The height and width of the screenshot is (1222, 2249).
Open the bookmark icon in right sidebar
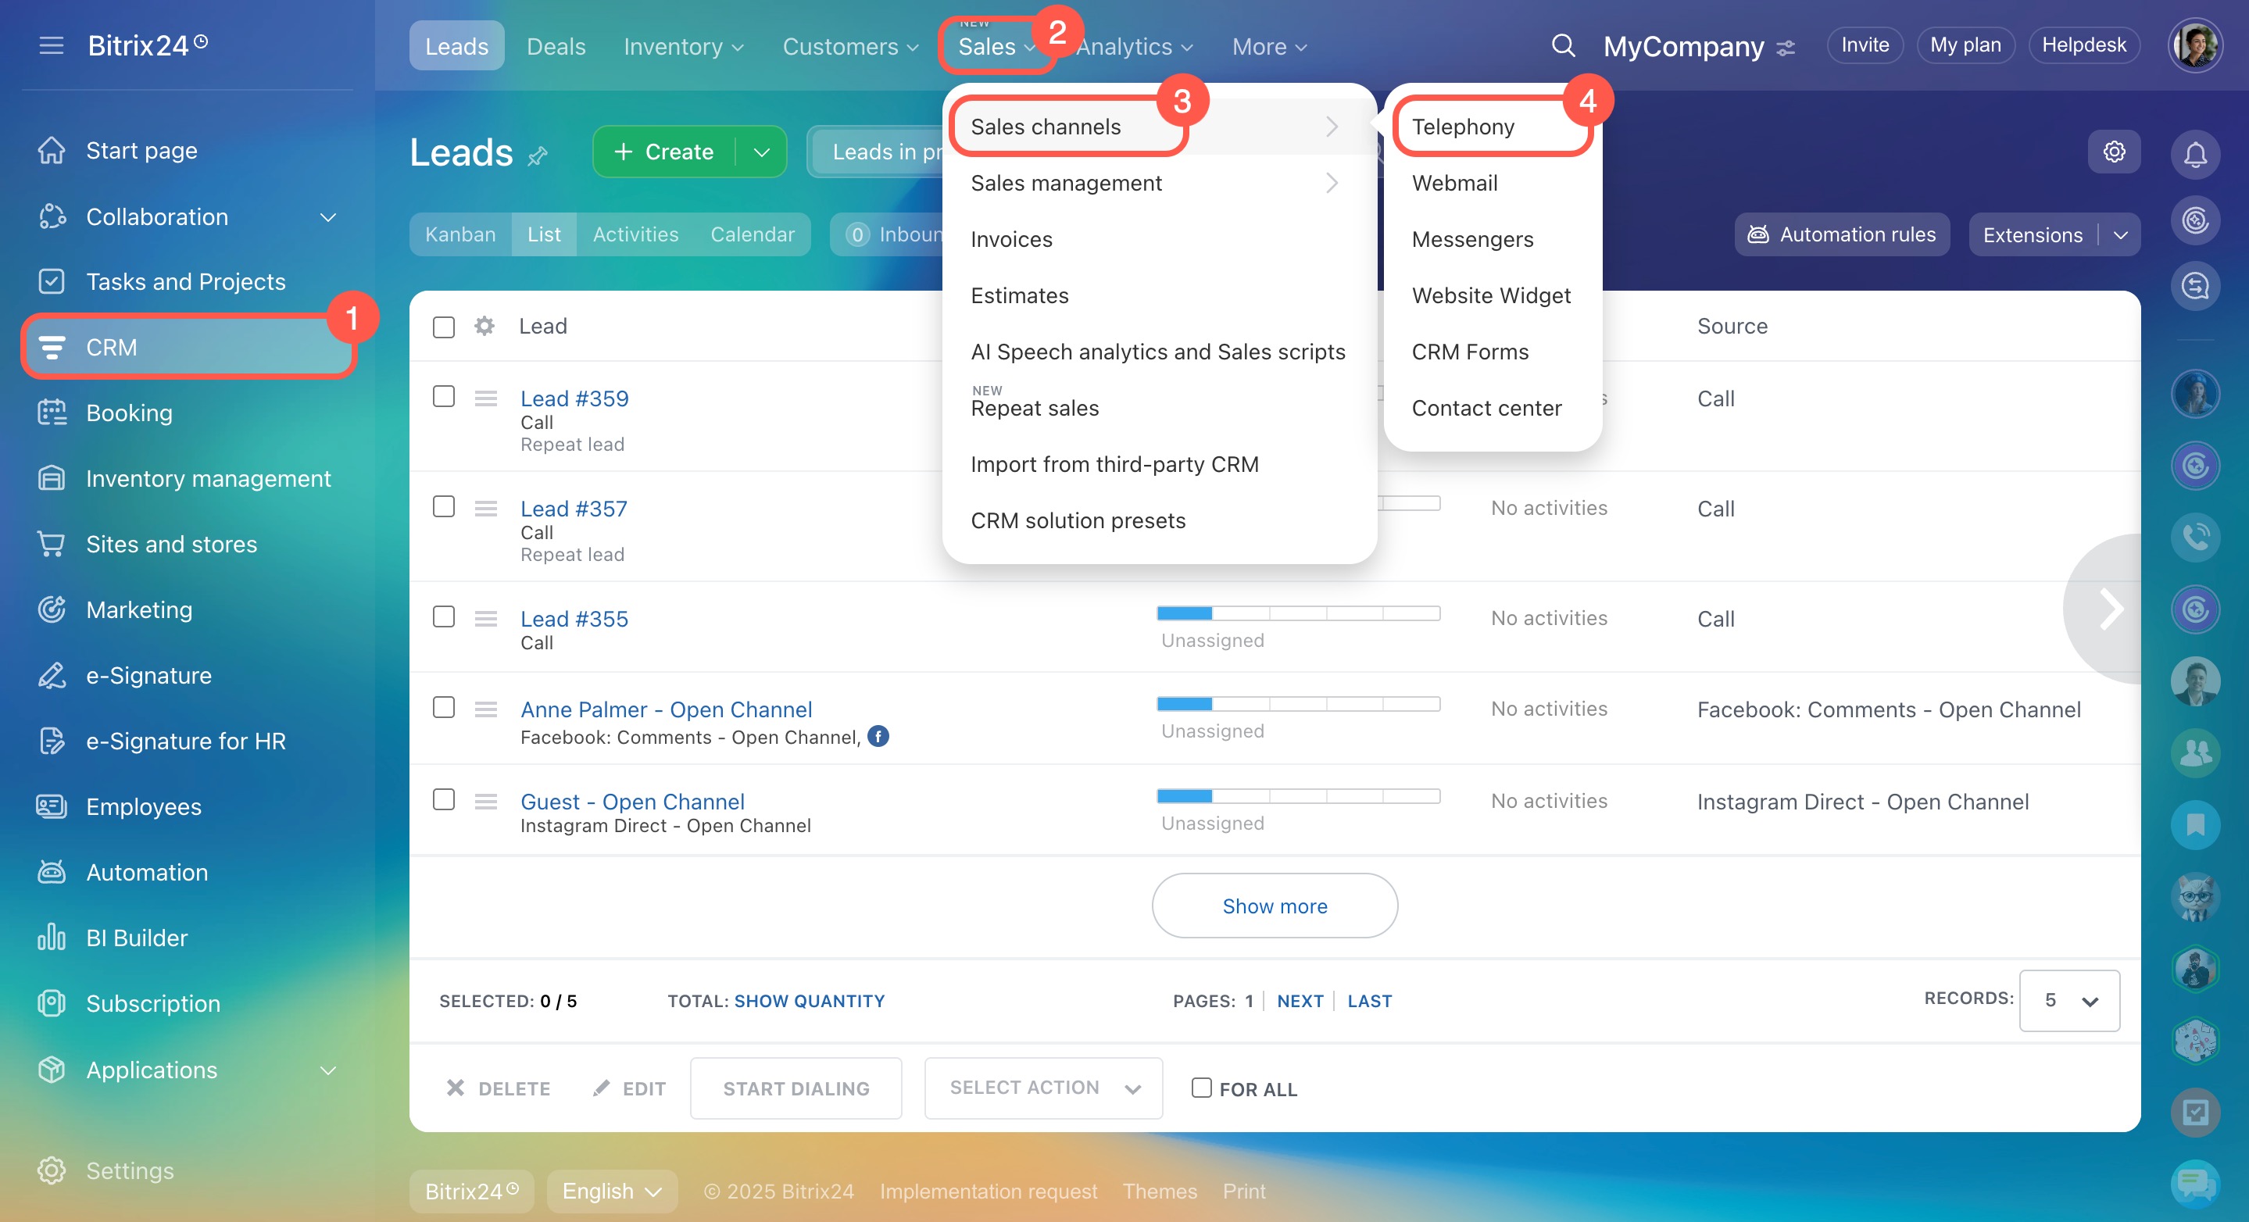point(2195,825)
